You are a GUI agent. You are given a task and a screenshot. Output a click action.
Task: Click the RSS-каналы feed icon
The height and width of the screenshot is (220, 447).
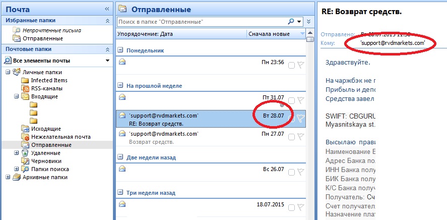pos(25,88)
